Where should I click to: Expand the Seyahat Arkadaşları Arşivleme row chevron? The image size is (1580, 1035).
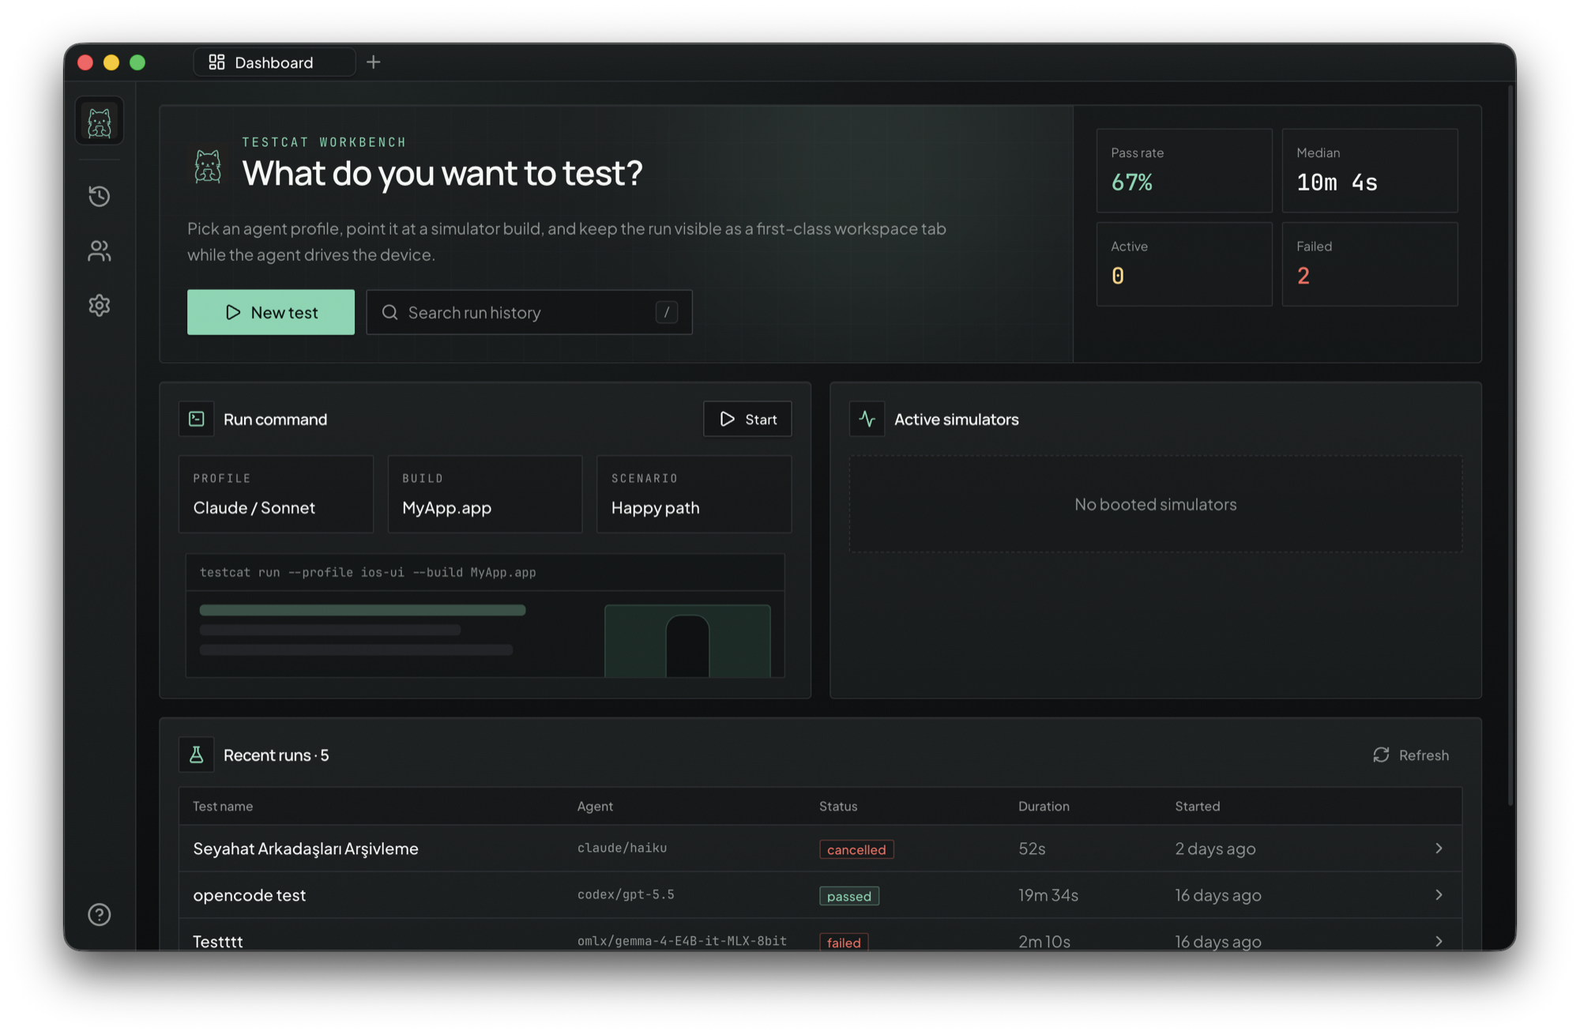click(1439, 849)
